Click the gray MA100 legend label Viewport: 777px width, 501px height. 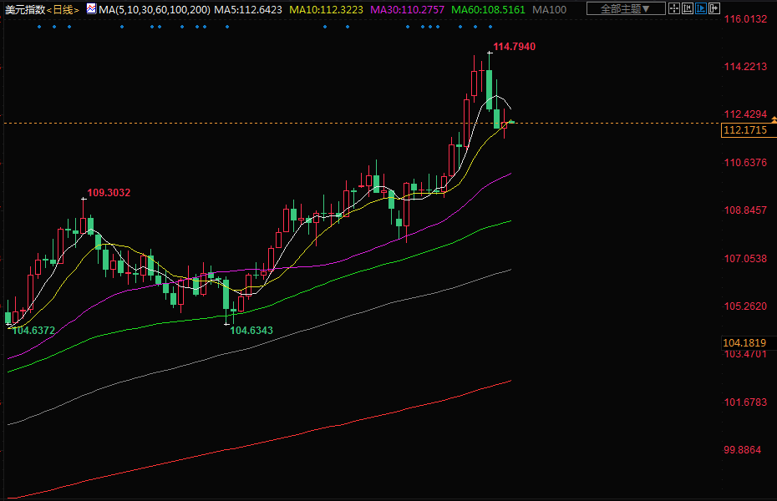coord(549,10)
